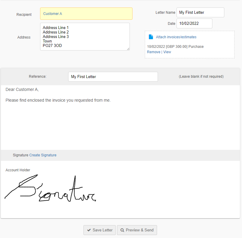Click the "Dear Customer A," greeting line

(x=22, y=90)
